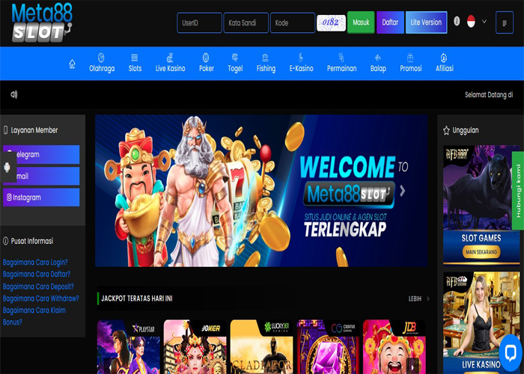
Task: Open the Instagram member service button
Action: (41, 197)
